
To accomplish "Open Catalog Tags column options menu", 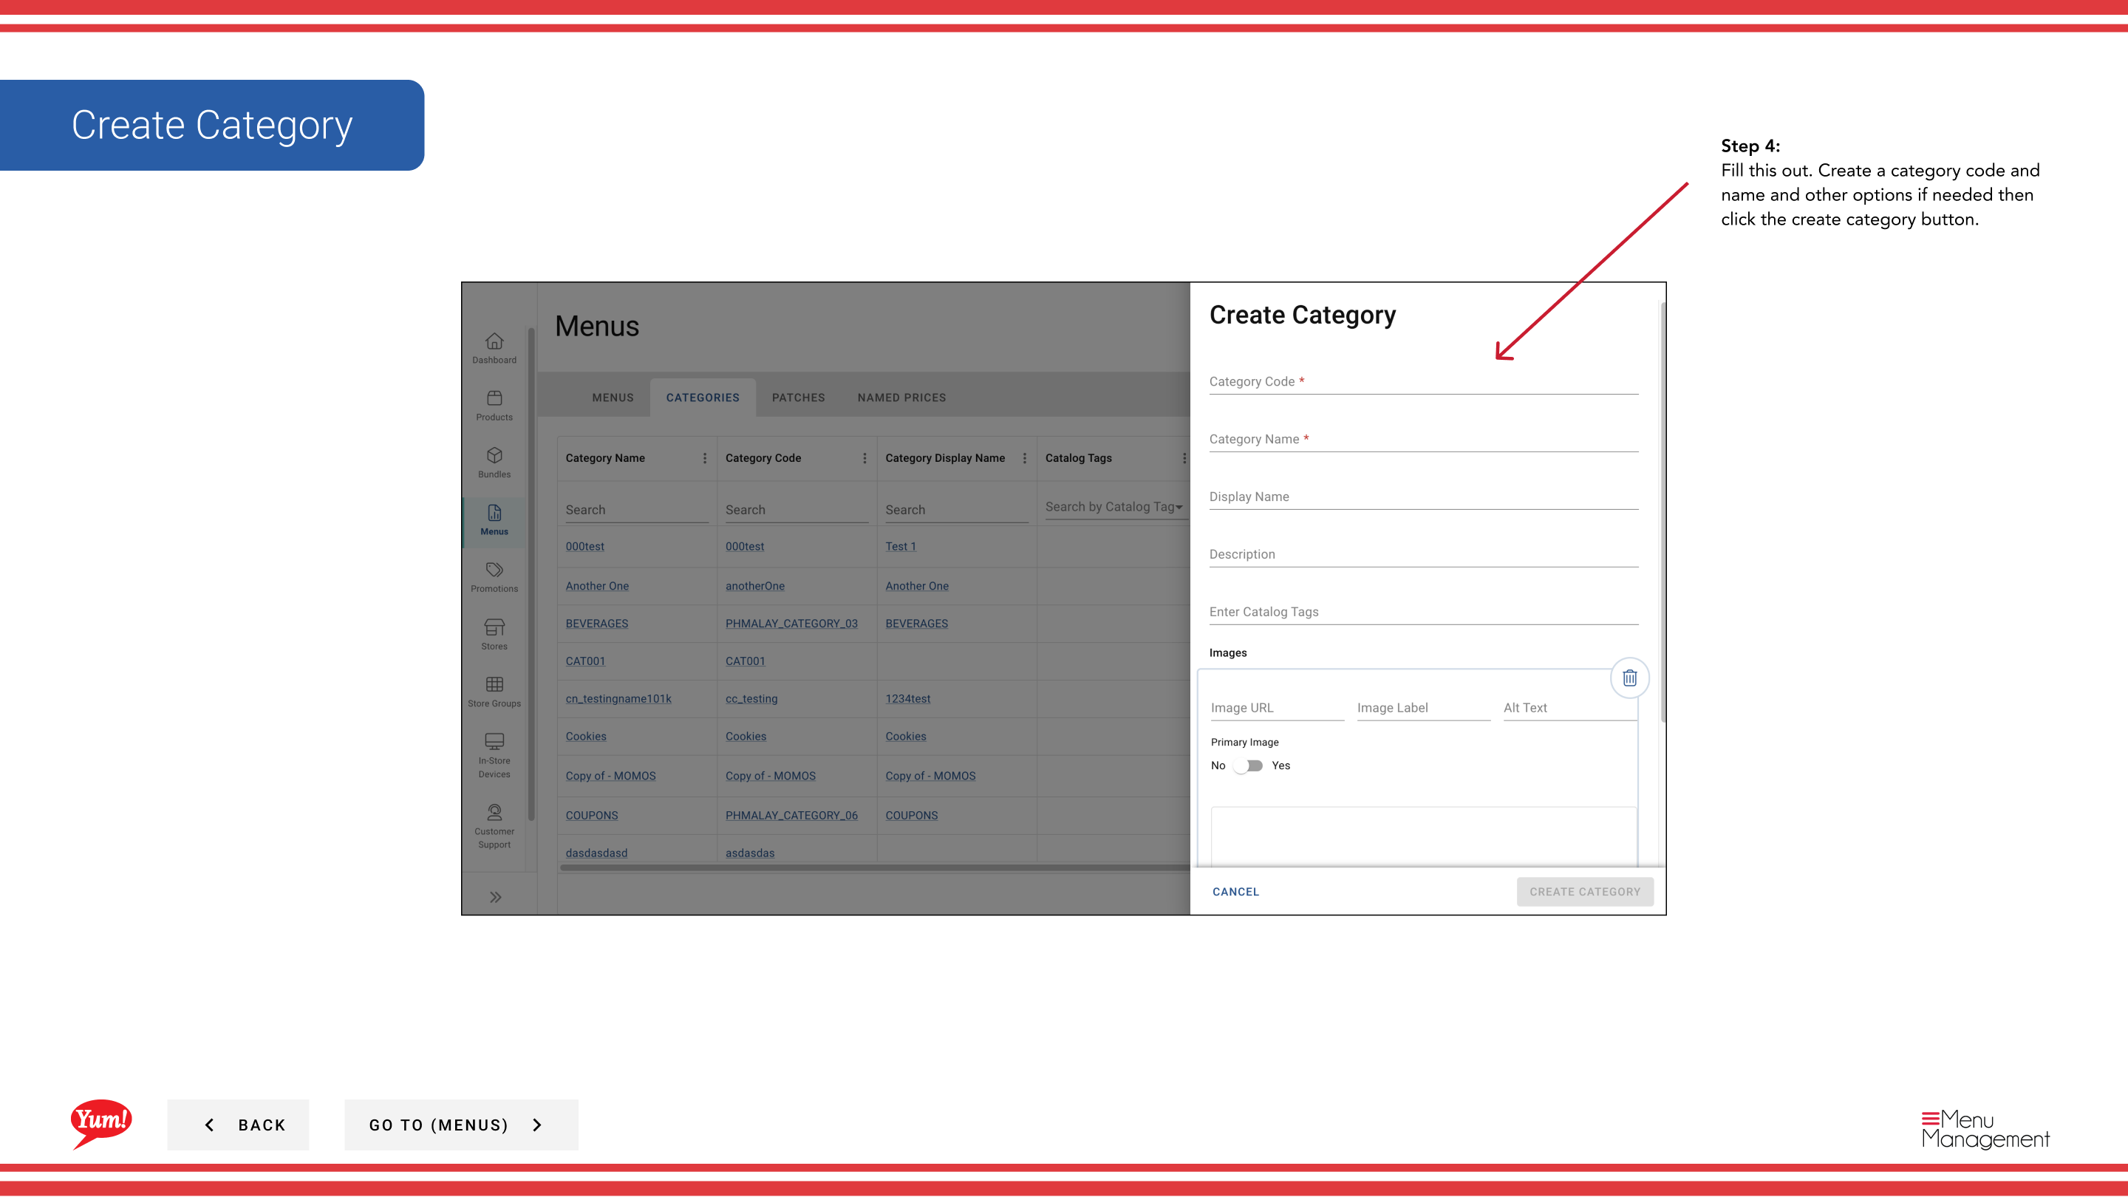I will pyautogui.click(x=1184, y=458).
